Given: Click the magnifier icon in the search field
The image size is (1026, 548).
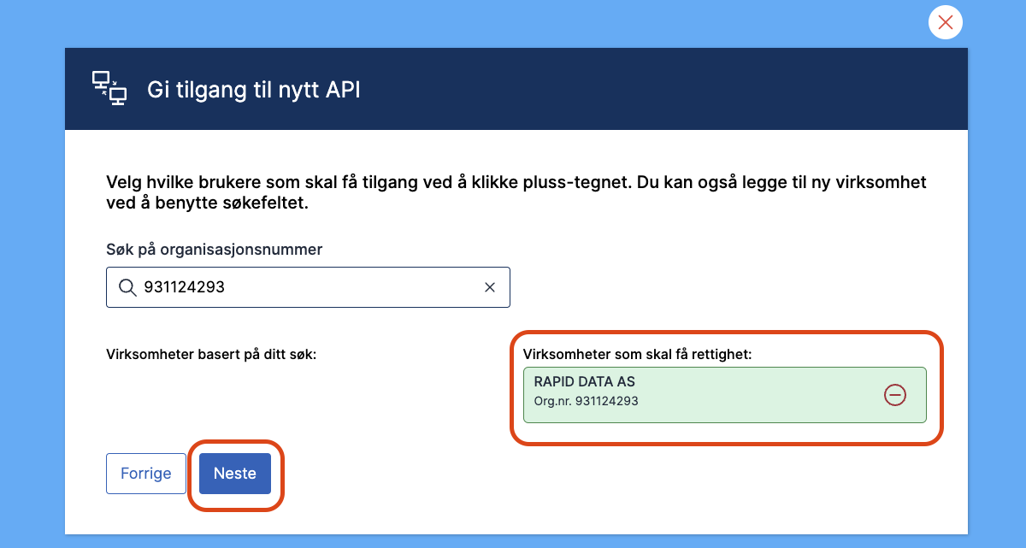Looking at the screenshot, I should 127,287.
